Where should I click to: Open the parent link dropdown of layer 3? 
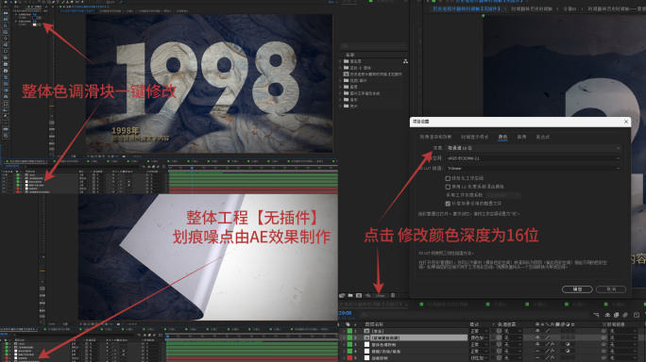[623, 345]
